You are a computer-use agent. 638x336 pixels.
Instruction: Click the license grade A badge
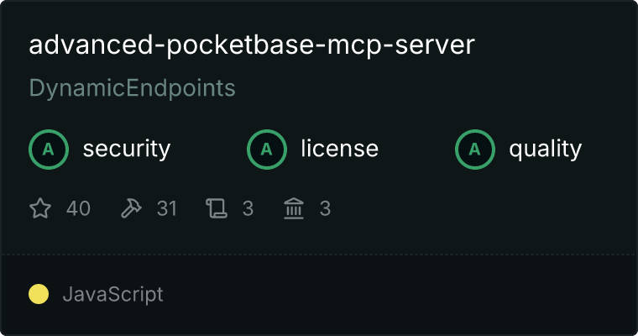tap(267, 150)
